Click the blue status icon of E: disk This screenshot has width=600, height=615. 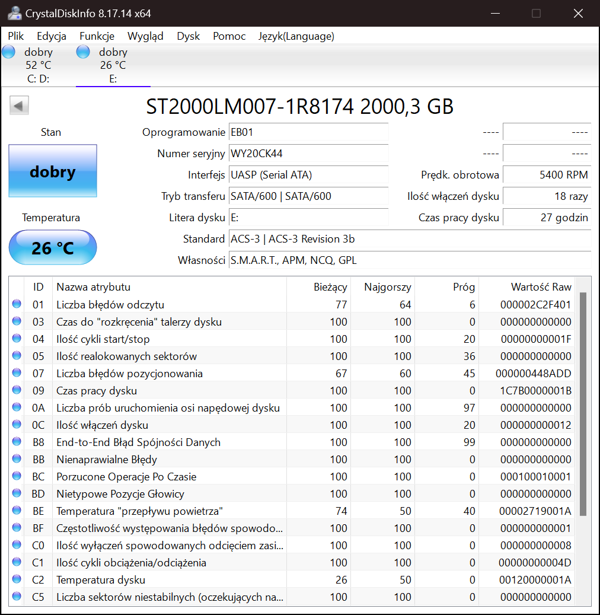point(83,52)
